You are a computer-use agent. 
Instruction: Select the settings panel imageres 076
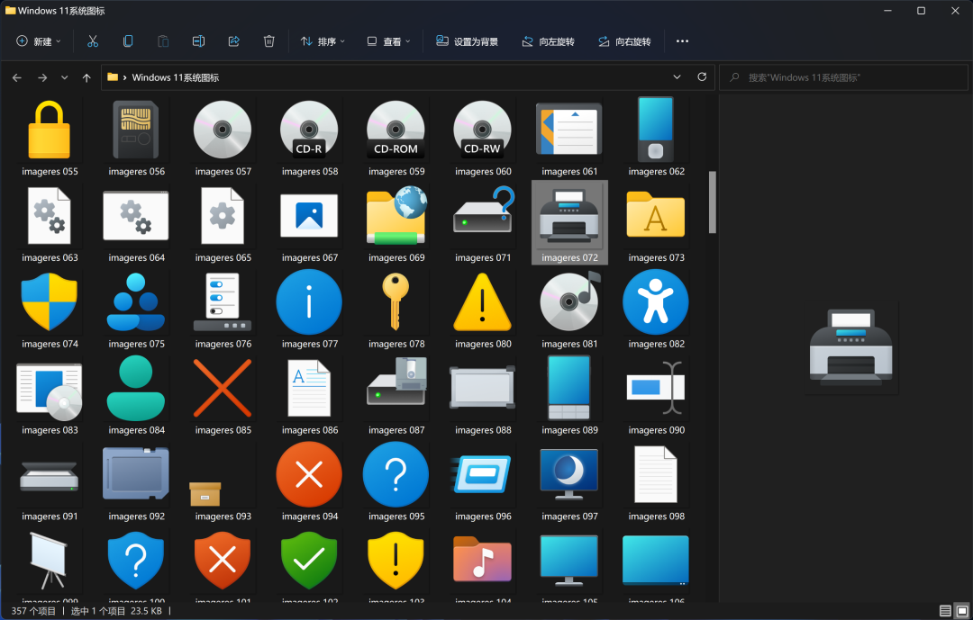[x=223, y=302]
